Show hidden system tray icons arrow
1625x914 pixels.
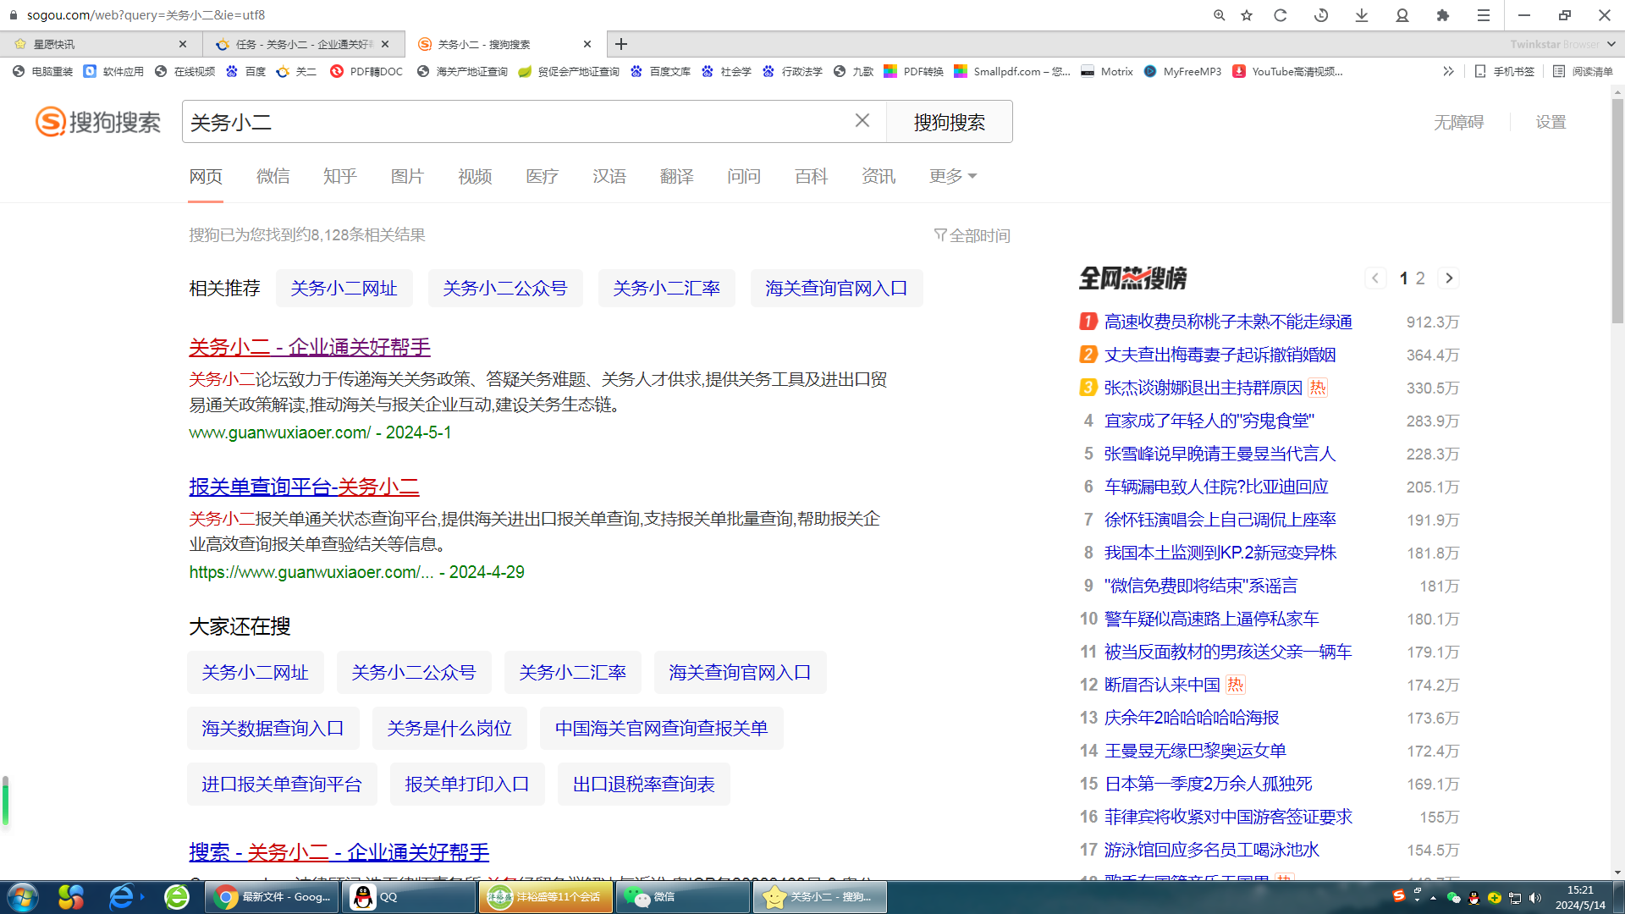(x=1433, y=898)
